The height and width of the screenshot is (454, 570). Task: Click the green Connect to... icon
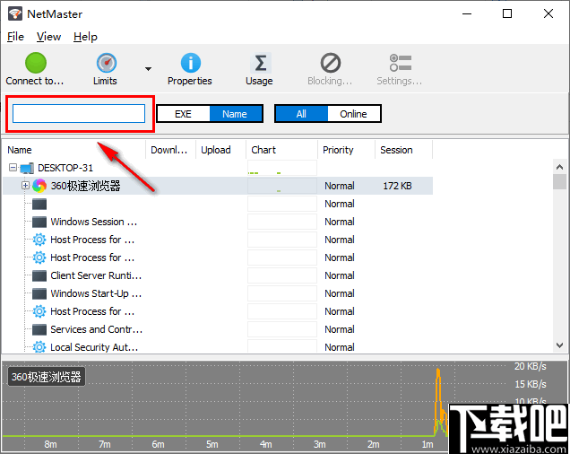coord(36,63)
